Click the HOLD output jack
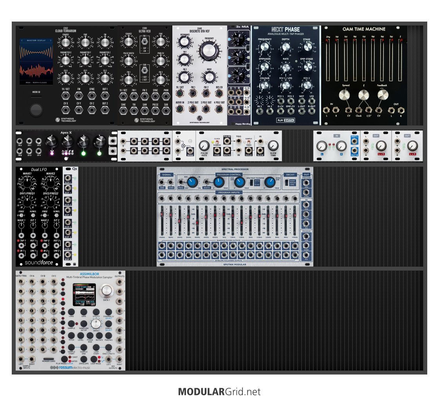 click(248, 150)
